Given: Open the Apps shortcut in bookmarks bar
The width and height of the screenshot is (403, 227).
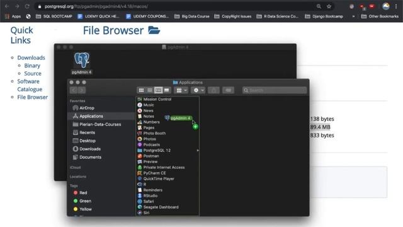Looking at the screenshot, I should [x=13, y=16].
